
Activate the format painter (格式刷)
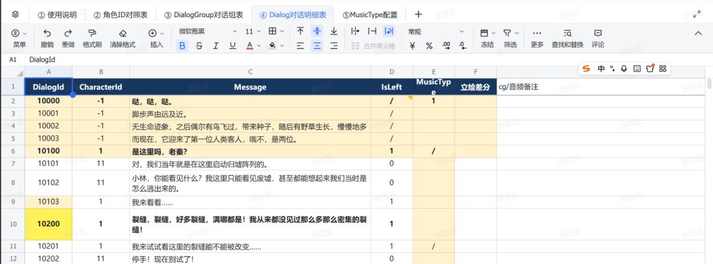(92, 38)
